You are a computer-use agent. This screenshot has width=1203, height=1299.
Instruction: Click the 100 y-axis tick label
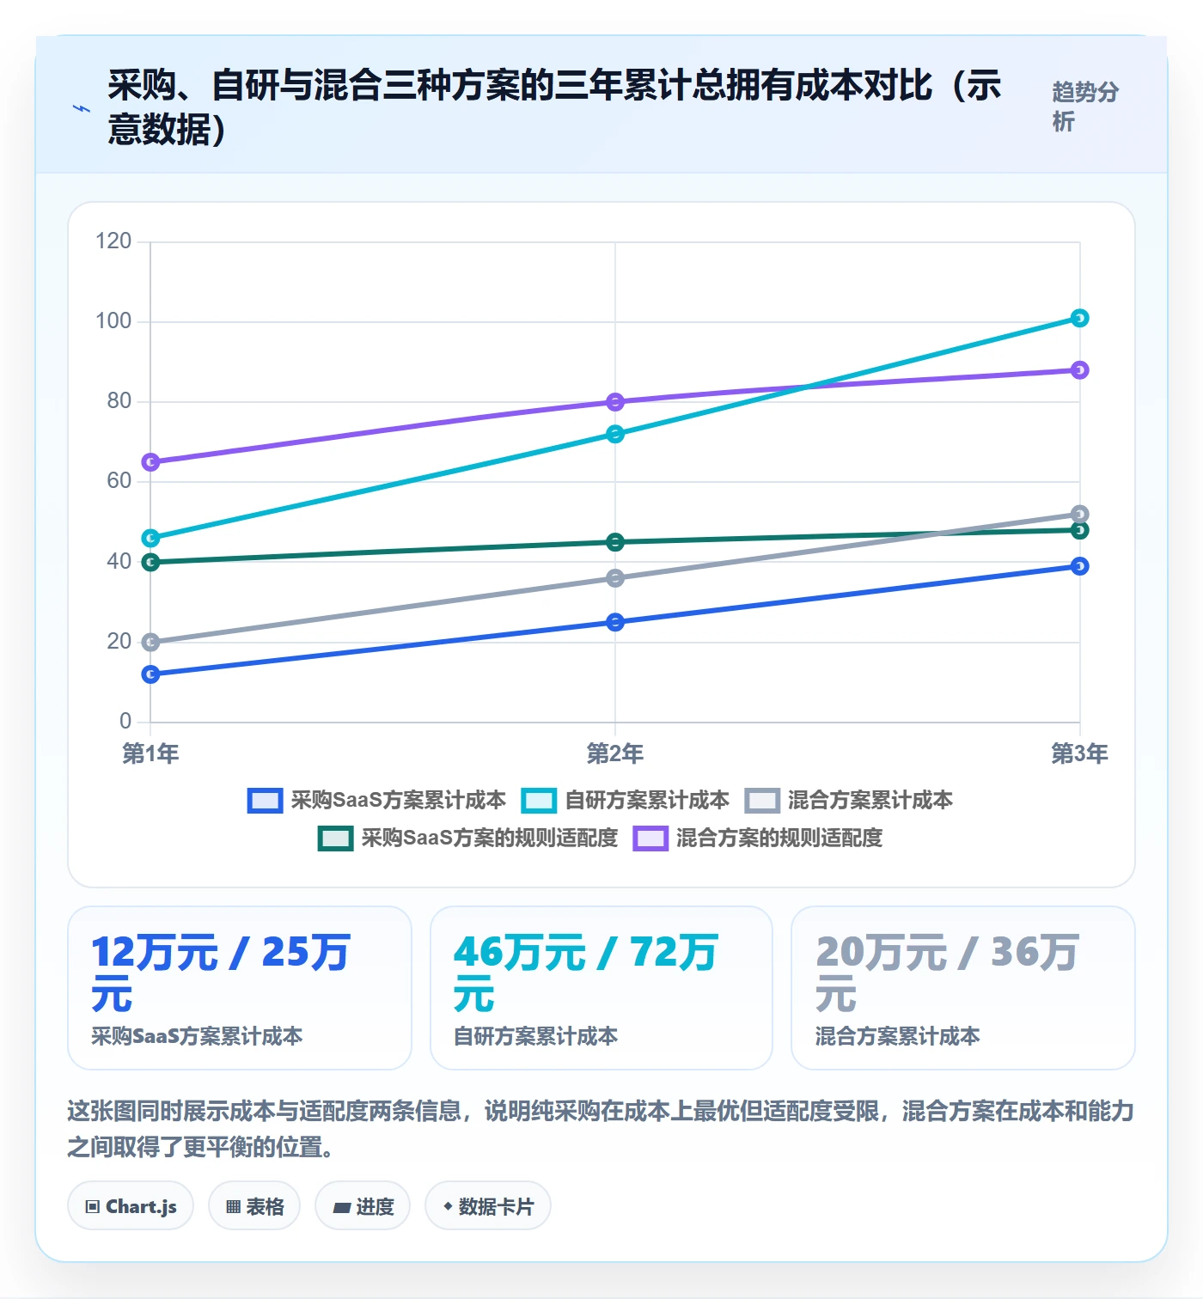point(113,321)
